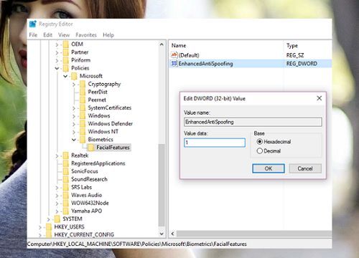Click the EnhancedAntiSpoofing DWORD value icon

(174, 64)
